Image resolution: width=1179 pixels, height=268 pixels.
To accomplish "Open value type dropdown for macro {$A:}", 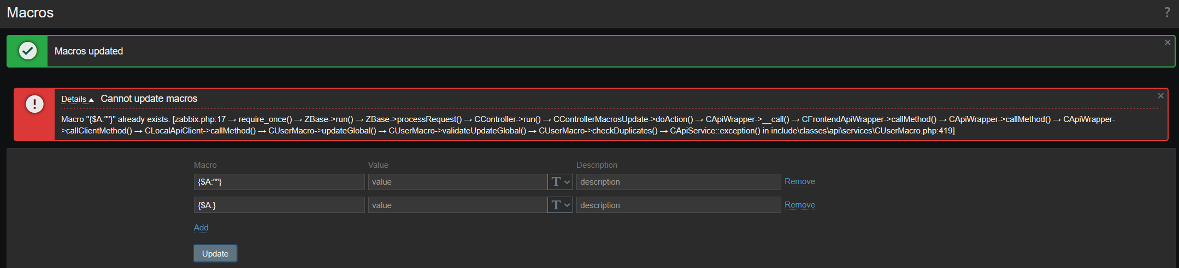I will tap(560, 205).
